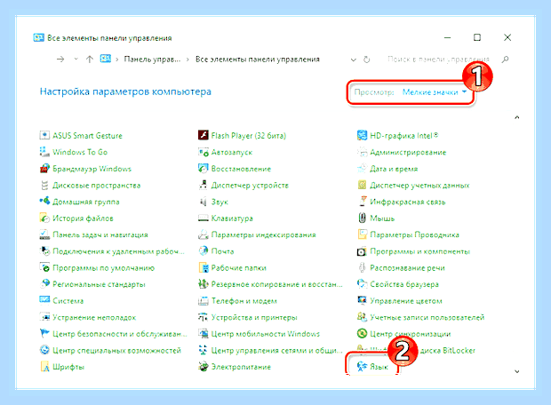Open the Мышь mouse settings icon
Image resolution: width=551 pixels, height=405 pixels.
click(x=362, y=218)
